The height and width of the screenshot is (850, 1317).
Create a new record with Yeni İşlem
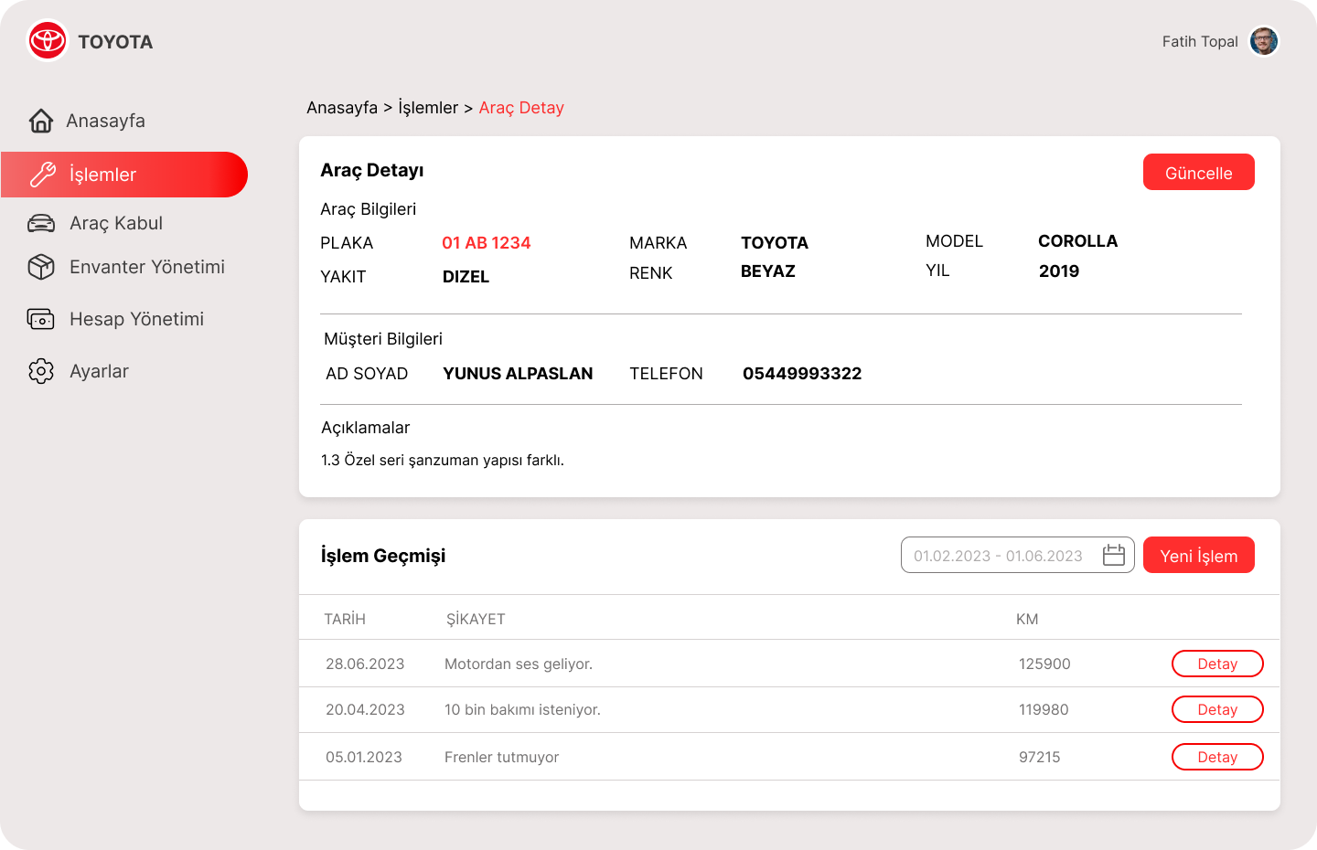point(1198,556)
